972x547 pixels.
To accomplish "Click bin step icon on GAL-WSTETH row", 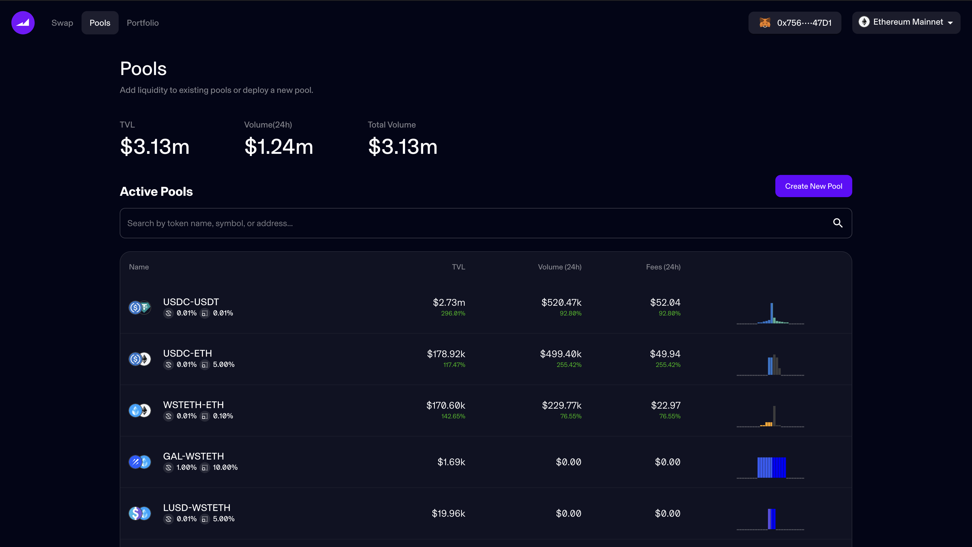I will (205, 468).
